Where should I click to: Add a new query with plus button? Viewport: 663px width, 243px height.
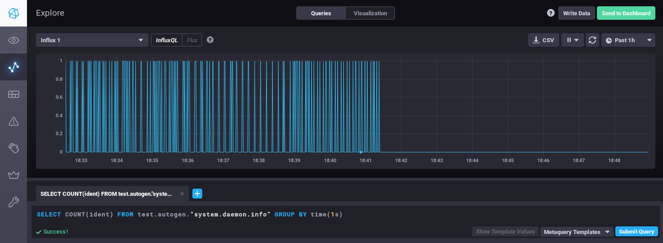pyautogui.click(x=197, y=194)
